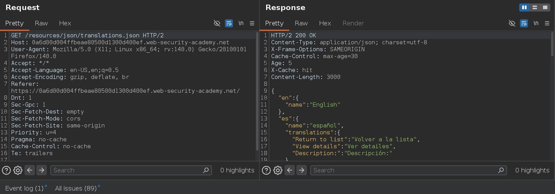Screen dimensions: 555x194
Task: Click Response pane 0 highlights label
Action: [x=532, y=170]
